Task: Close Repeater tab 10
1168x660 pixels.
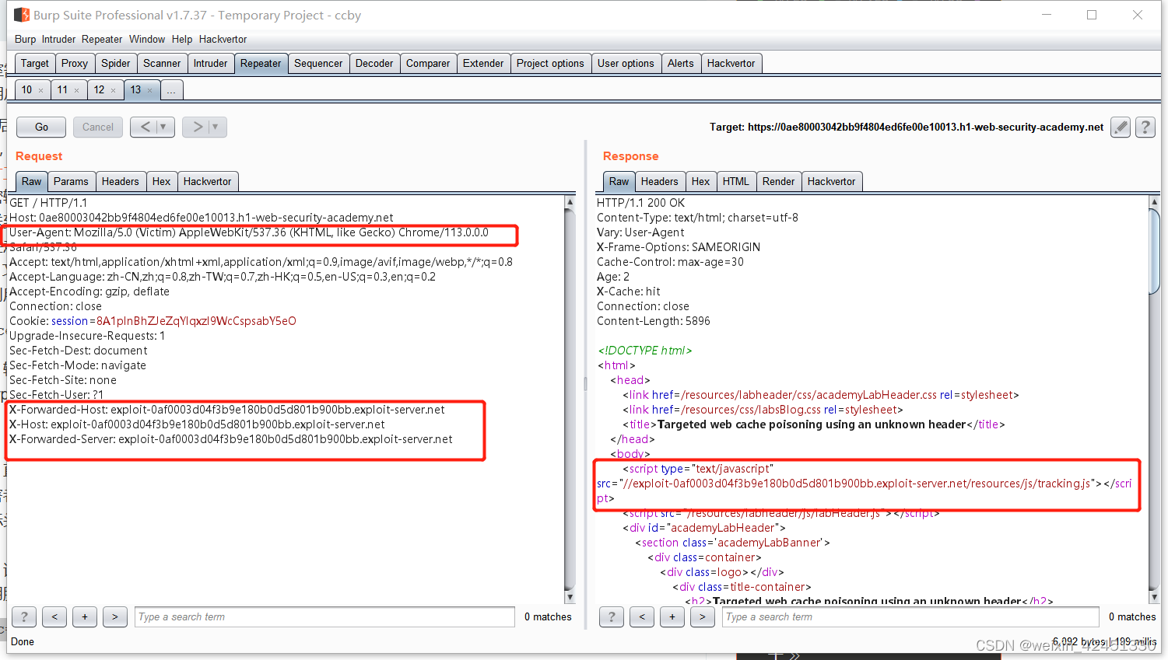Action: click(x=41, y=91)
